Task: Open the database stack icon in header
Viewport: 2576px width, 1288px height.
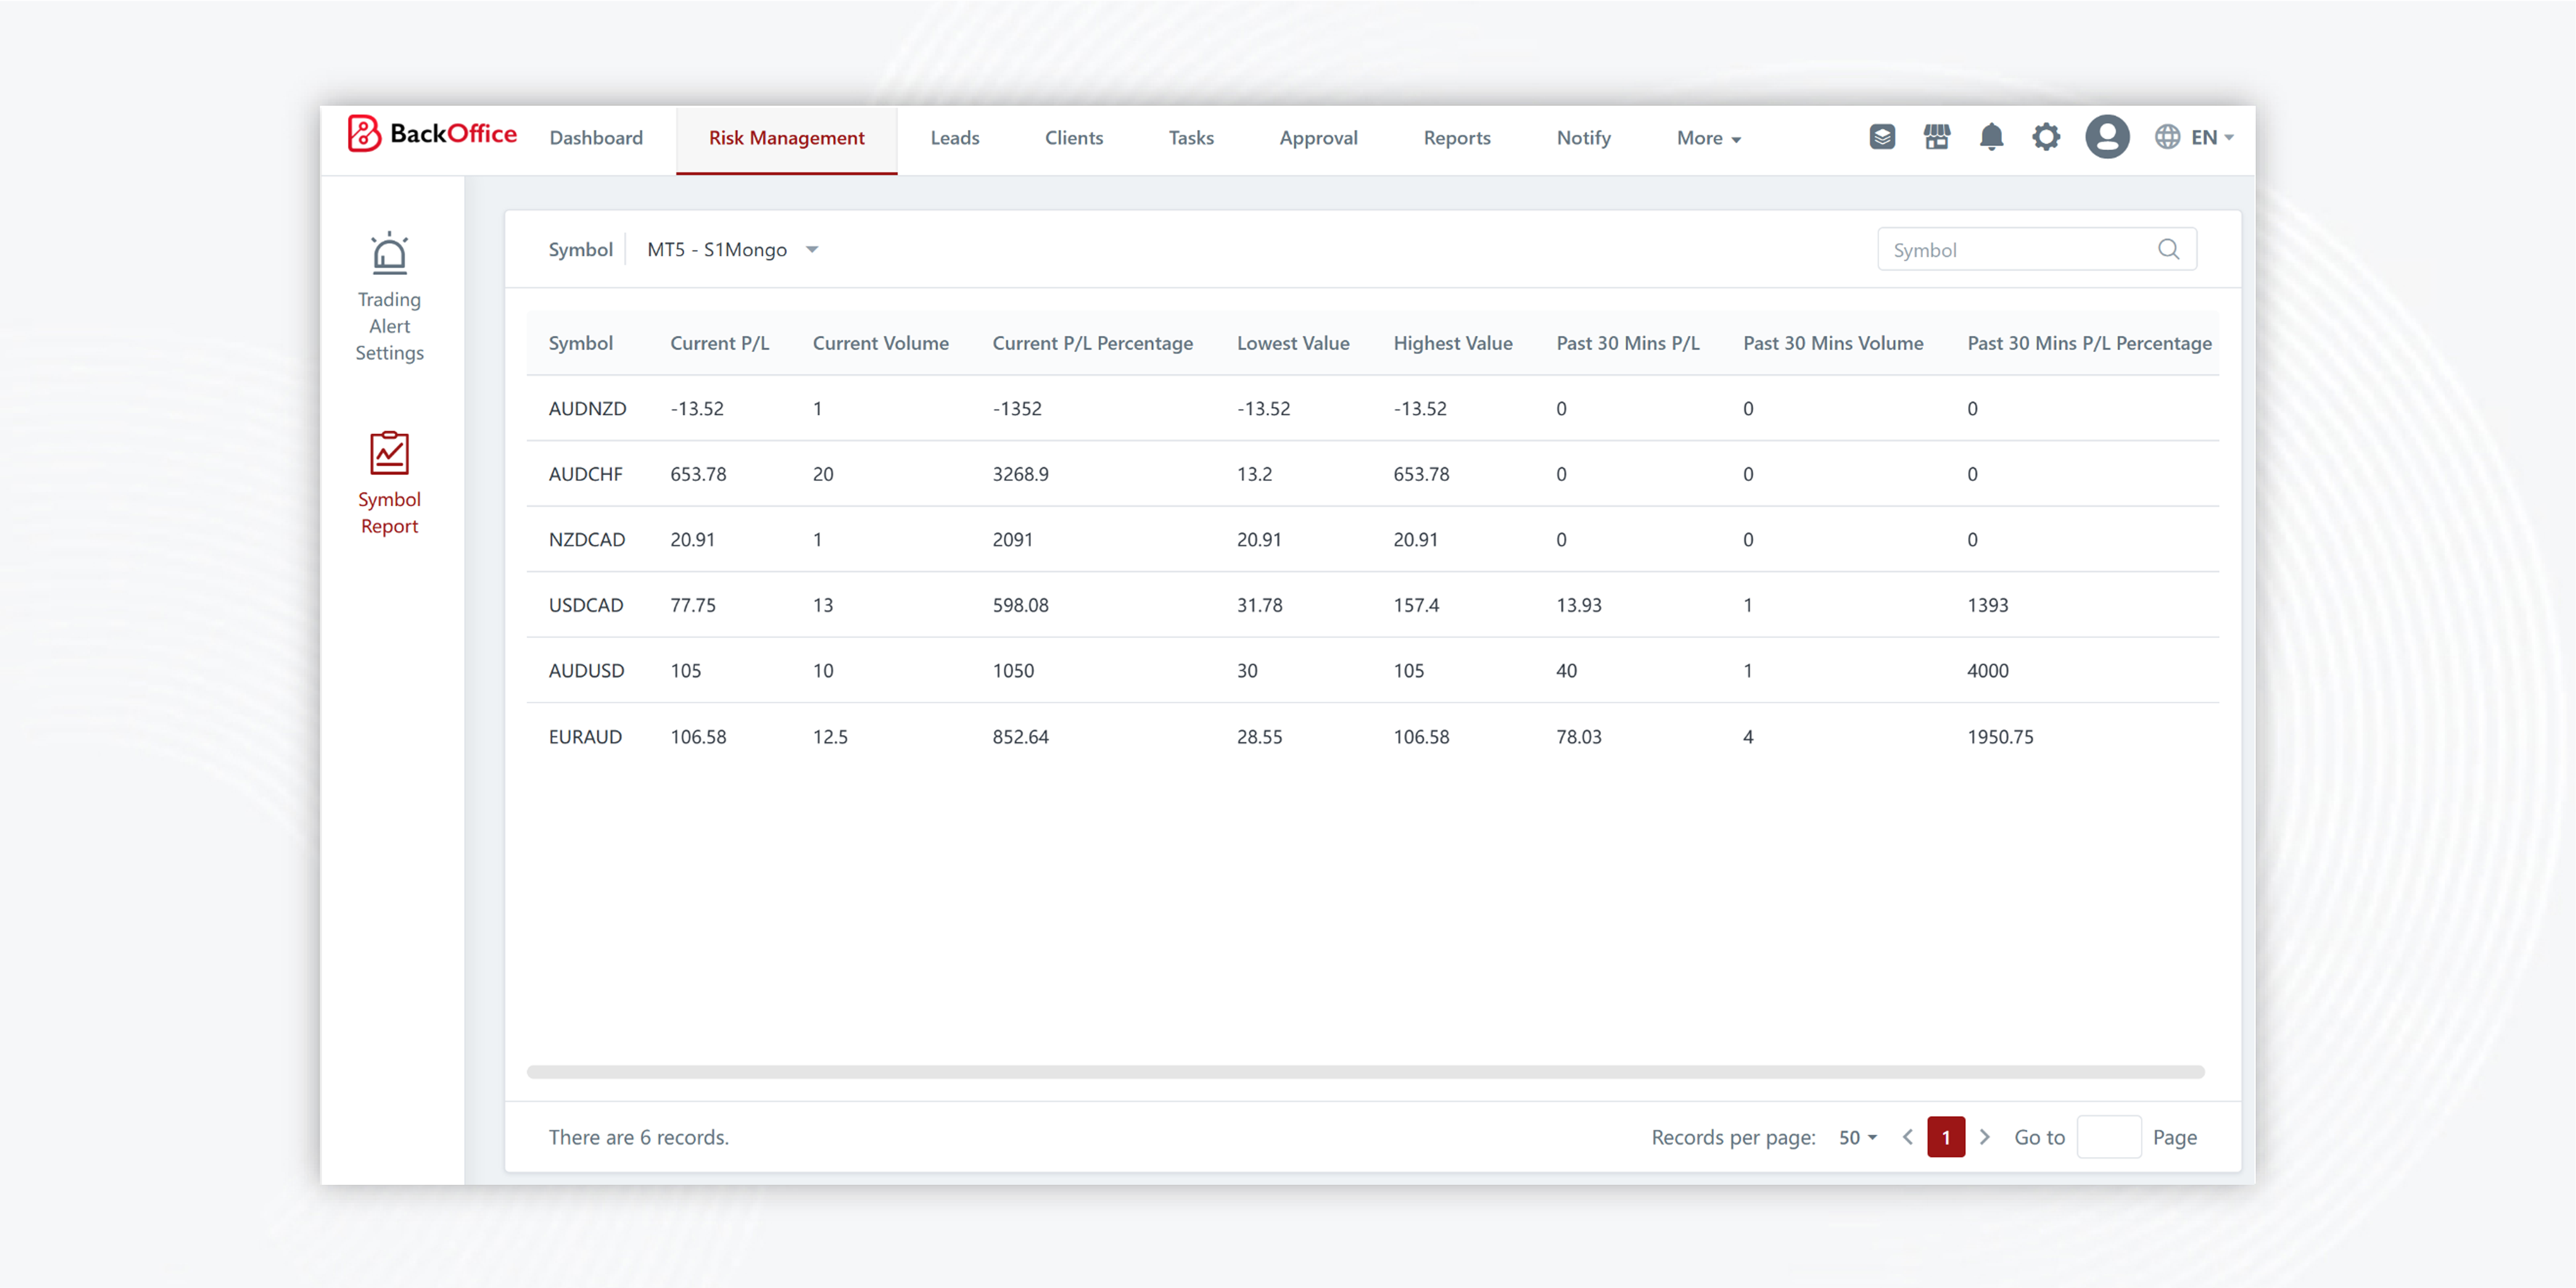Action: pyautogui.click(x=1882, y=137)
